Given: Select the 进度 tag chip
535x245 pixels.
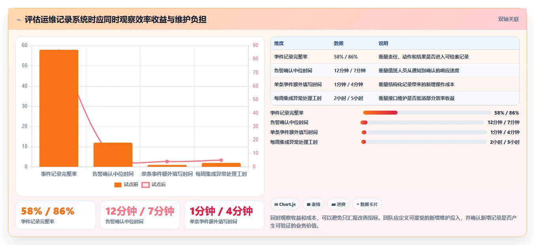Looking at the screenshot, I should pyautogui.click(x=339, y=204).
